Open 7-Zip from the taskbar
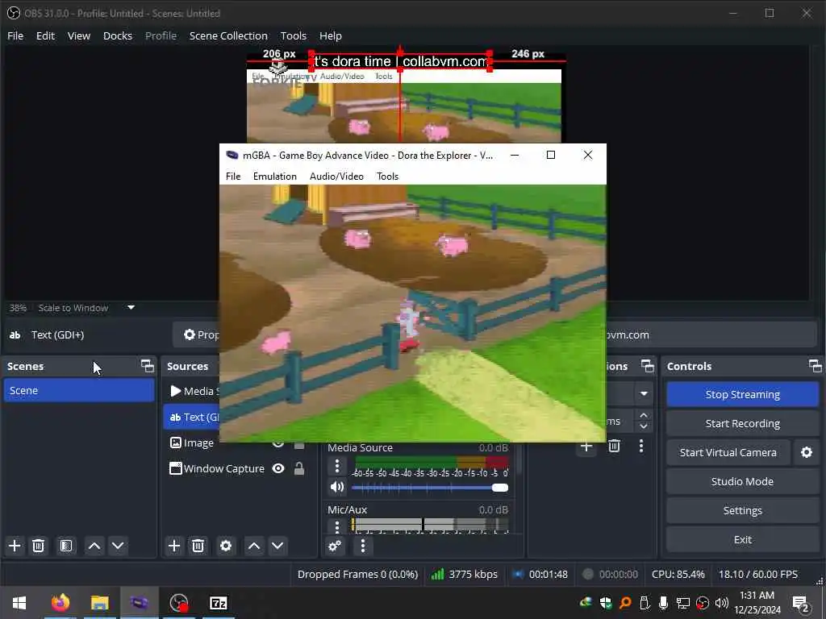 click(x=218, y=603)
